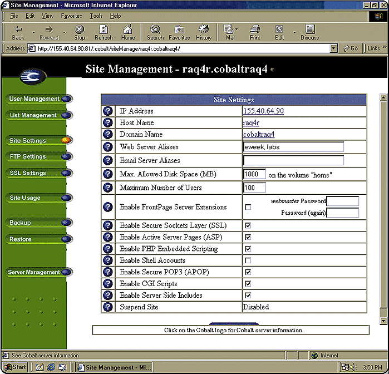Screen dimensions: 389x374
Task: Toggle Enable Secure Sockets Layer (SSL) checkbox
Action: pos(248,225)
